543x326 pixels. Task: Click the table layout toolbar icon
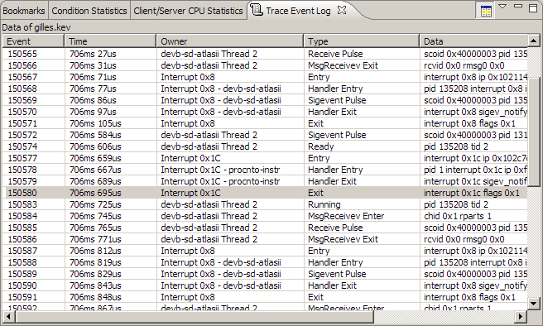486,11
